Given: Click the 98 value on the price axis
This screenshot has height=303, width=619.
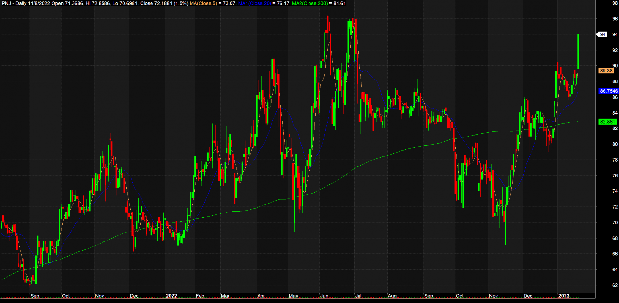Looking at the screenshot, I should pos(615,3).
